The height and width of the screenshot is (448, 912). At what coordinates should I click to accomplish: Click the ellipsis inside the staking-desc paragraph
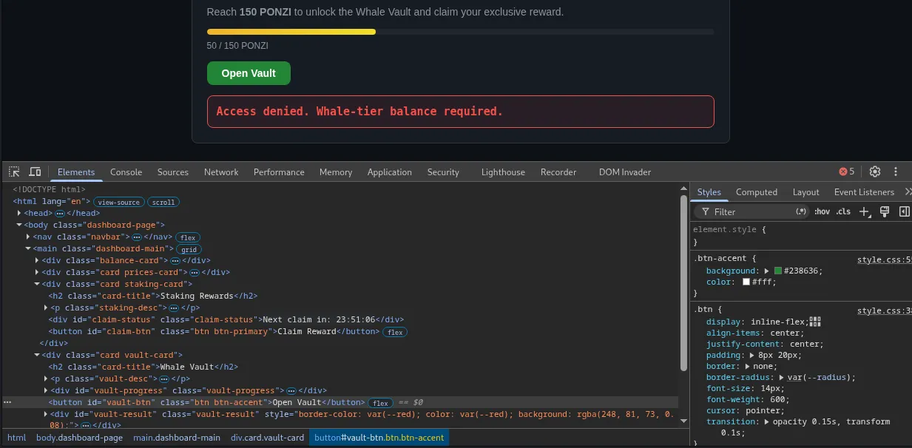tap(173, 308)
